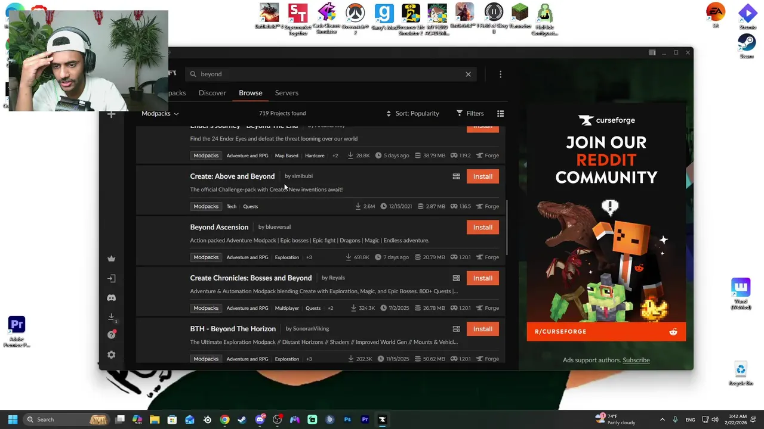This screenshot has width=764, height=429.
Task: Click the results list scrollbar
Action: [507, 226]
